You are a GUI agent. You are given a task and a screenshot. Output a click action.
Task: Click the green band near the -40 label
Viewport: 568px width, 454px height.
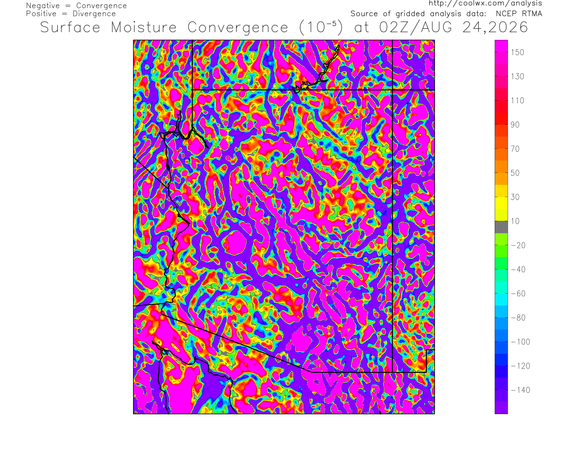(x=501, y=263)
